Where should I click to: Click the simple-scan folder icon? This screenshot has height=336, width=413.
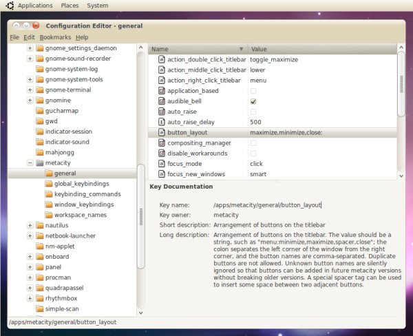pos(40,308)
